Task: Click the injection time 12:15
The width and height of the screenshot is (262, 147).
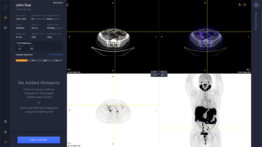Action: pos(33,37)
